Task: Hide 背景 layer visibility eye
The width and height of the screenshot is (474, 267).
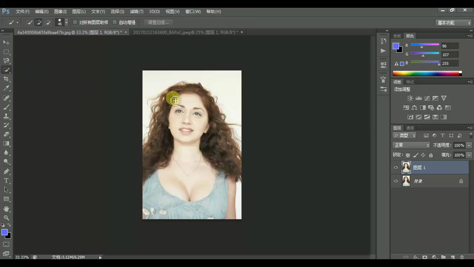Action: pyautogui.click(x=395, y=181)
